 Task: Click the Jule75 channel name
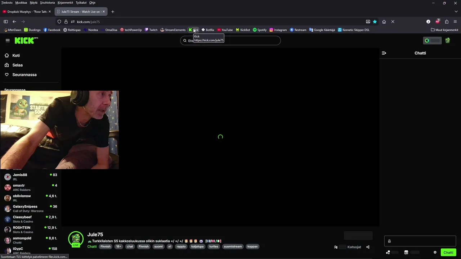[x=95, y=235]
